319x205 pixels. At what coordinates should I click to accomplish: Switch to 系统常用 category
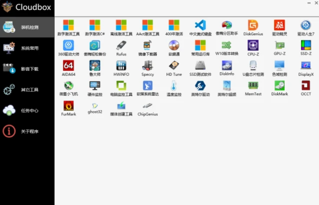[27, 48]
